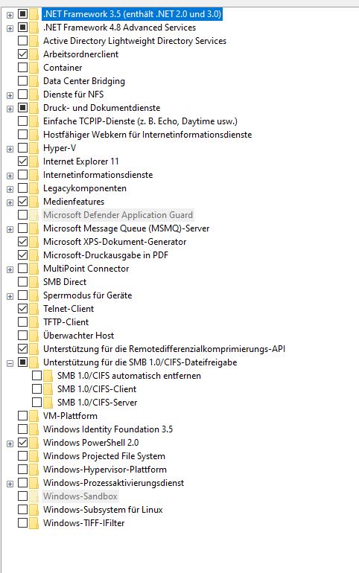This screenshot has height=573, width=359.
Task: Click the folder icon next to Telnet-Client
Action: pos(34,308)
